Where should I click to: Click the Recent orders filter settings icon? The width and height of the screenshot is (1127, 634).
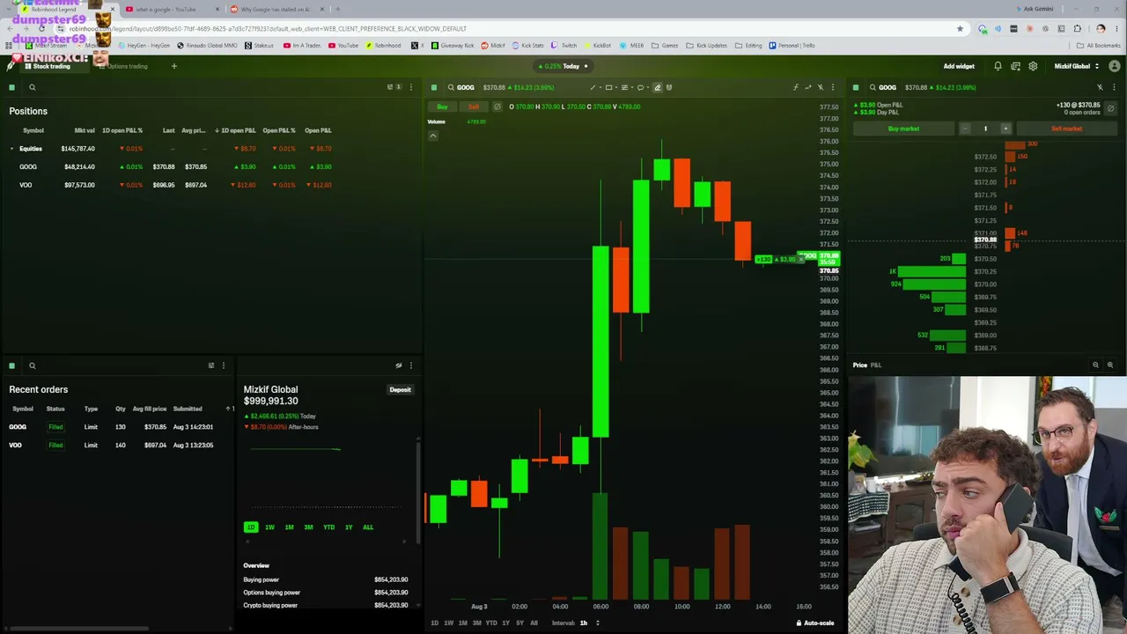[x=211, y=365]
